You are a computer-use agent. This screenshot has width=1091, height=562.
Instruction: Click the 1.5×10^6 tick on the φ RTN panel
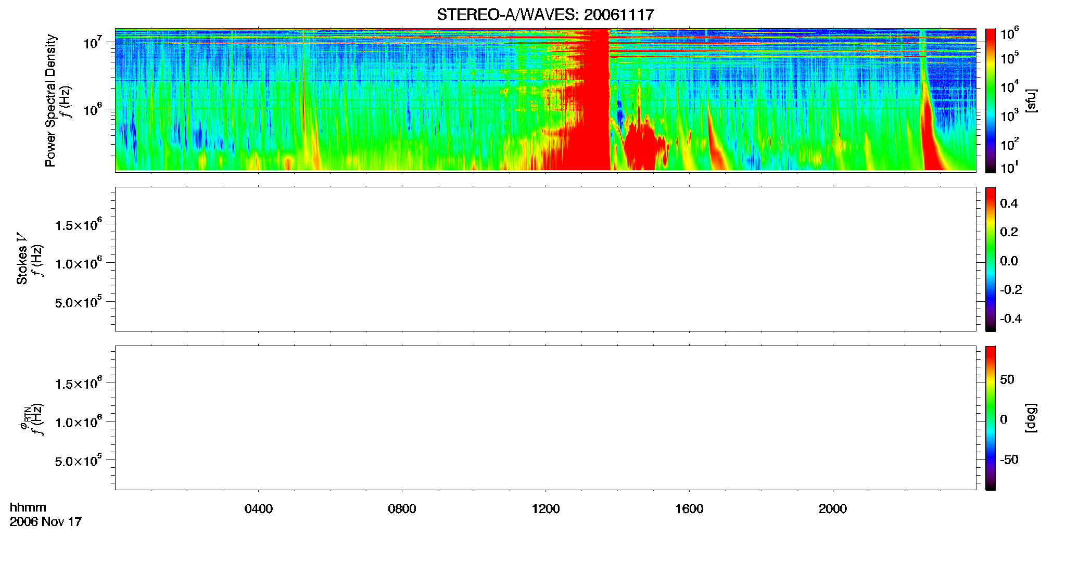click(78, 384)
